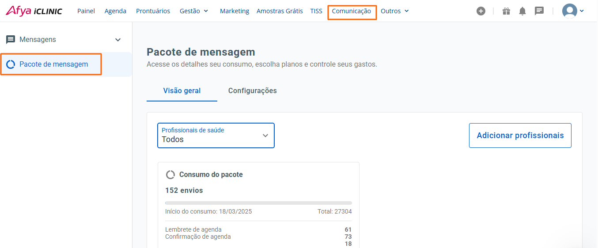This screenshot has height=248, width=598.
Task: Go to the Agenda menu
Action: tap(115, 11)
